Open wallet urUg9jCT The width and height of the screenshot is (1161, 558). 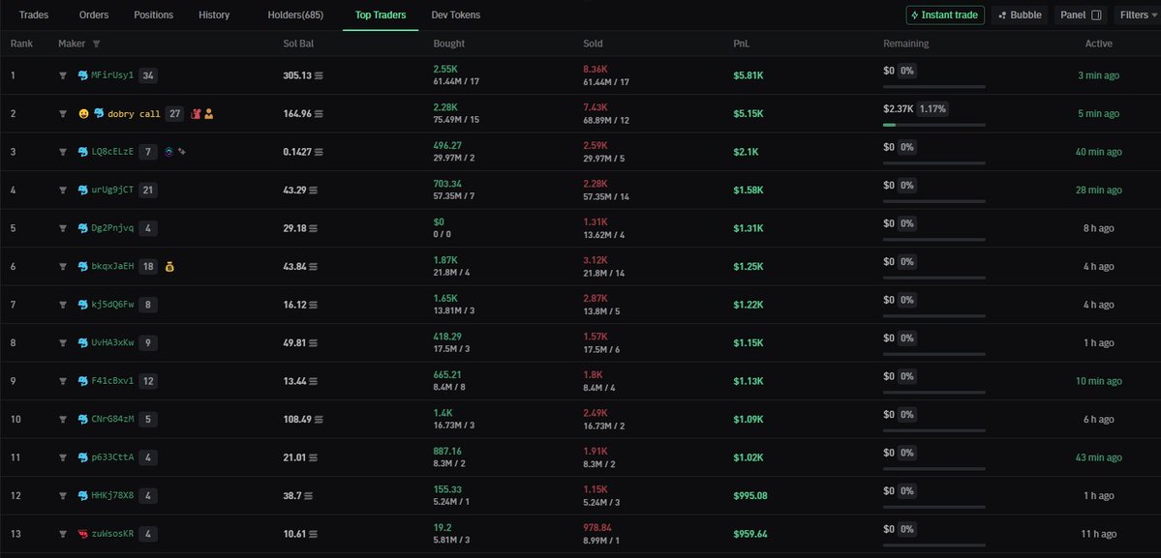[112, 190]
